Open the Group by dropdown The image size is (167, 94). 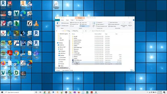(x=99, y=22)
